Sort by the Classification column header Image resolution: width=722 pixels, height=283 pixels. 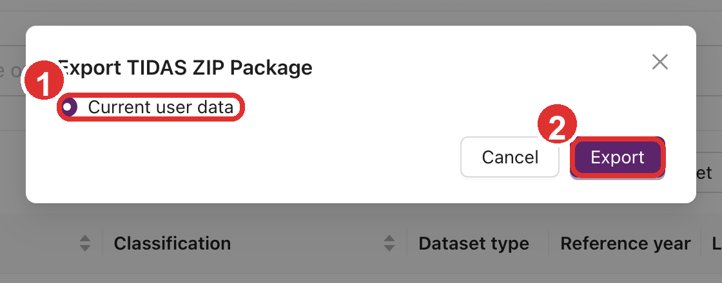point(172,244)
